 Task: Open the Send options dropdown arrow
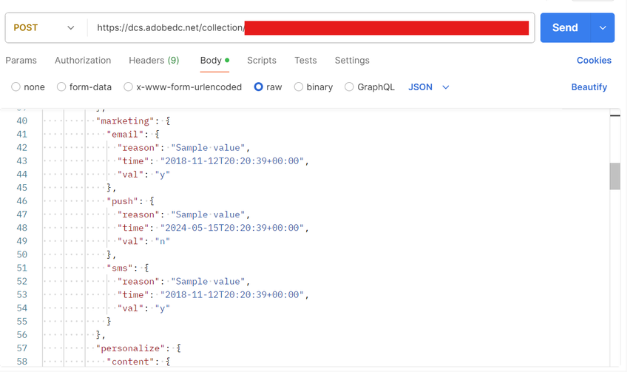603,28
